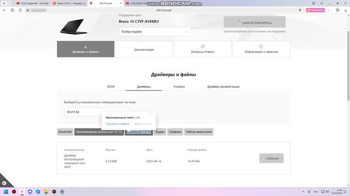Select the Утилиты tab
The height and width of the screenshot is (196, 350).
(179, 87)
